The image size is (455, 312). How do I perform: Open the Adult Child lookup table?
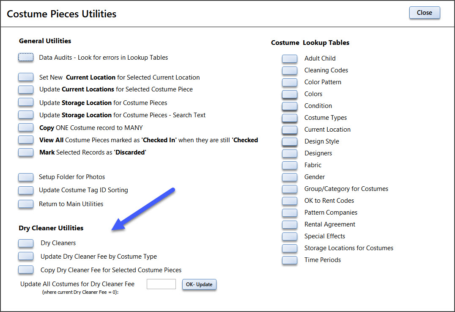point(290,58)
